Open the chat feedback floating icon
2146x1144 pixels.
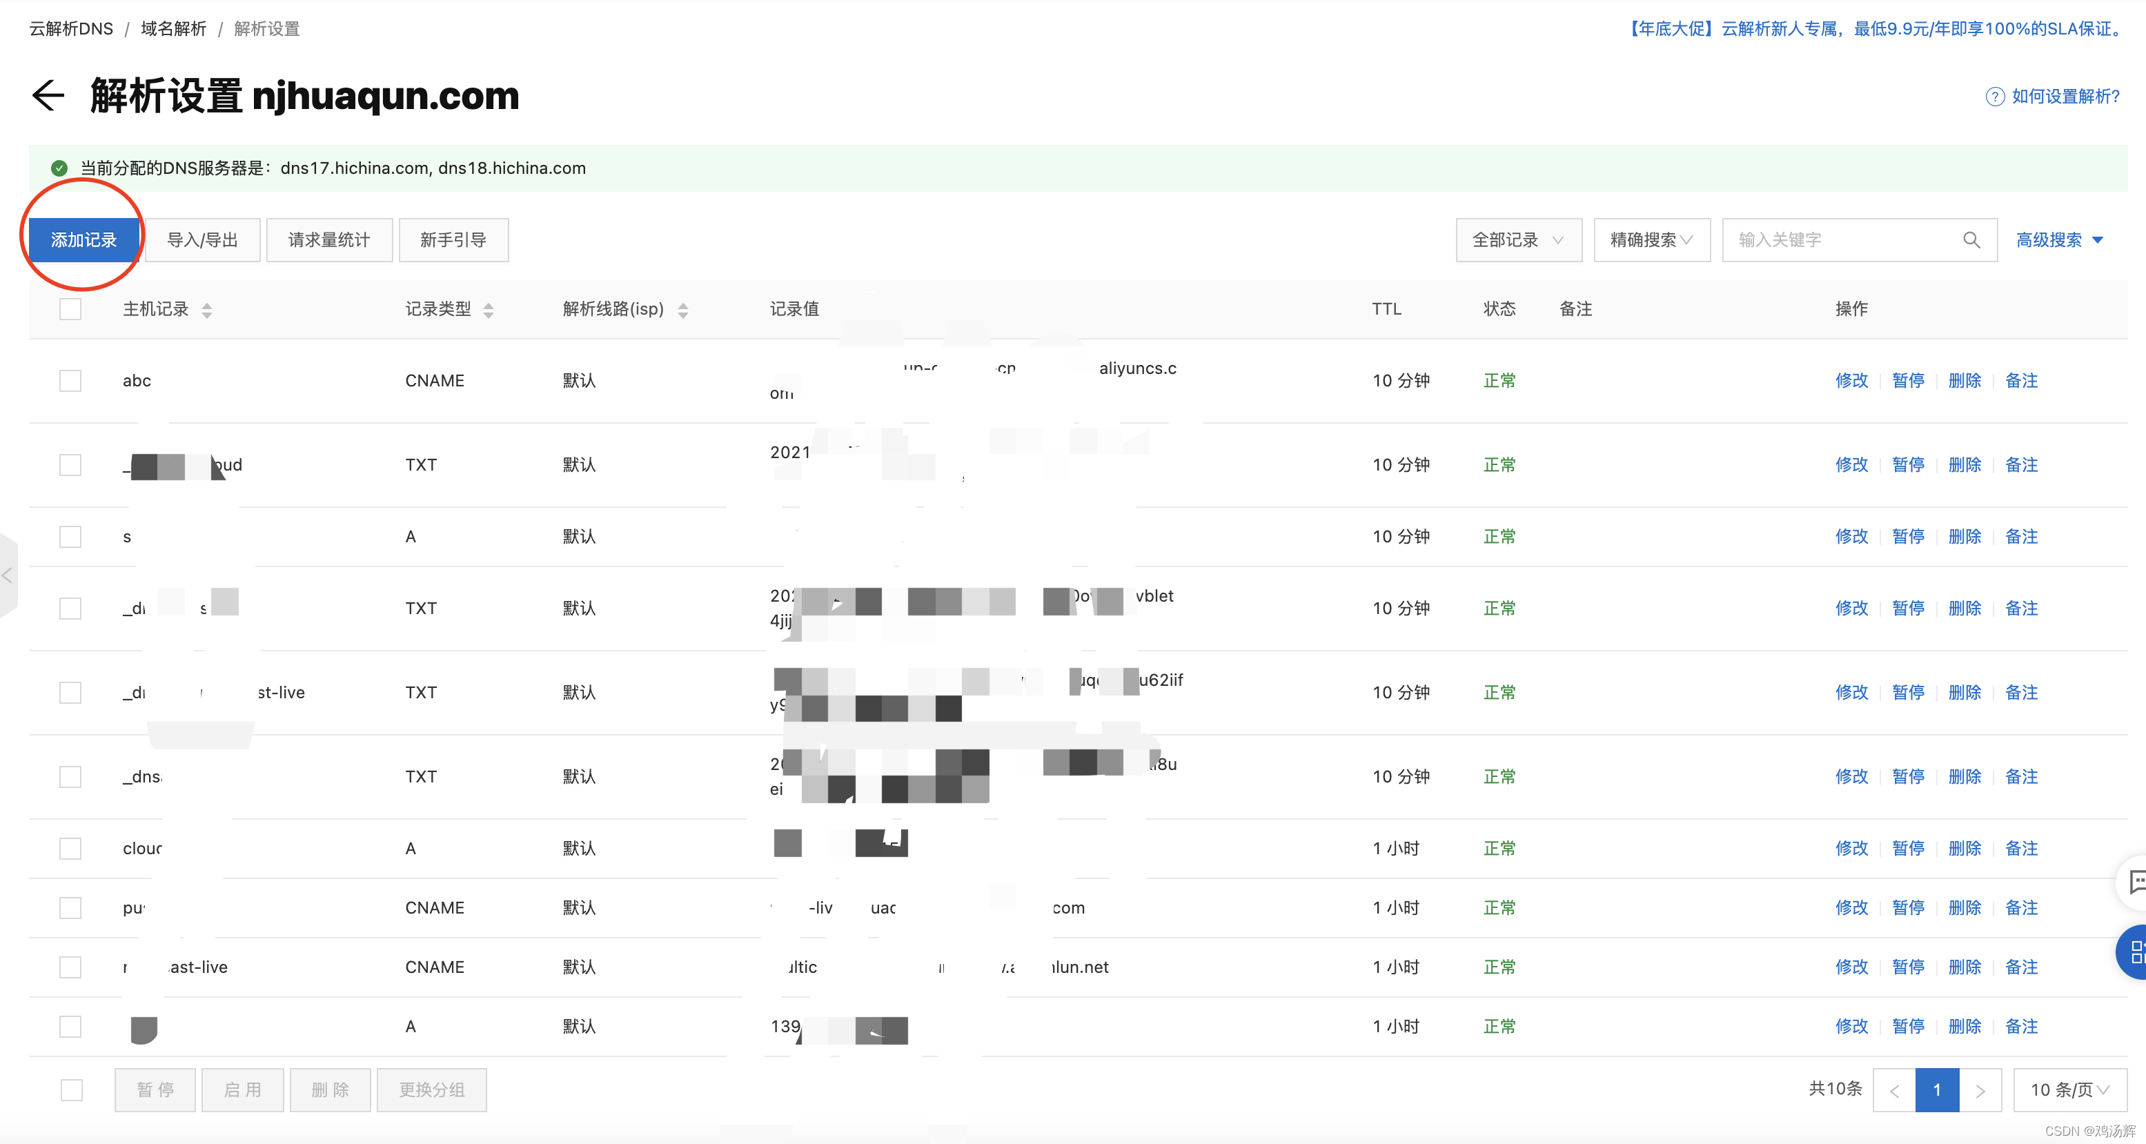[x=2136, y=882]
